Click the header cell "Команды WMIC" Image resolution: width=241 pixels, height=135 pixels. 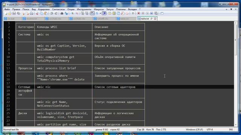pos(47,27)
